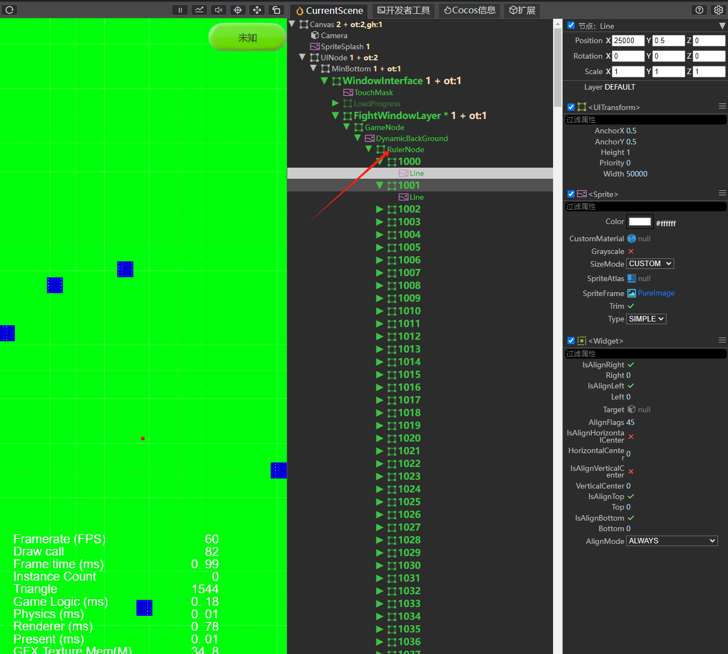This screenshot has width=728, height=654.
Task: Toggle the IsAlignRight checkmark
Action: (631, 365)
